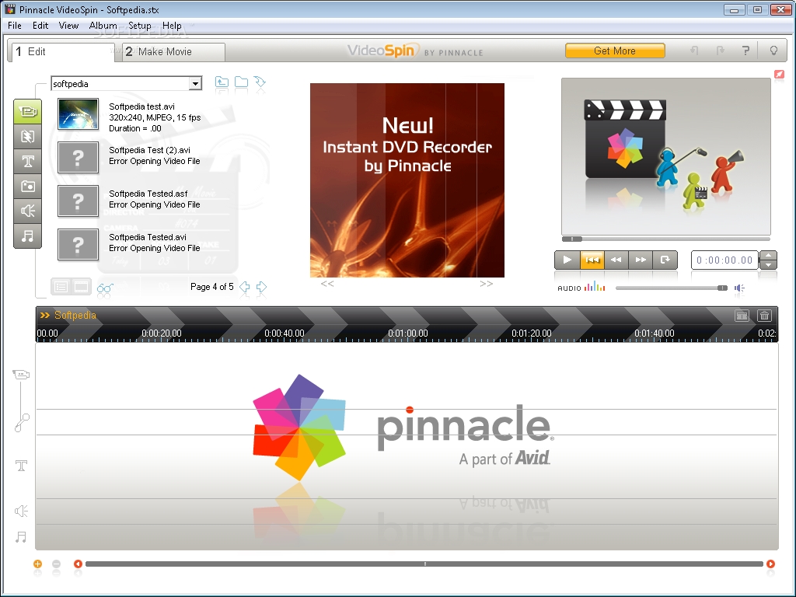
Task: Open the Edit menu
Action: 40,26
